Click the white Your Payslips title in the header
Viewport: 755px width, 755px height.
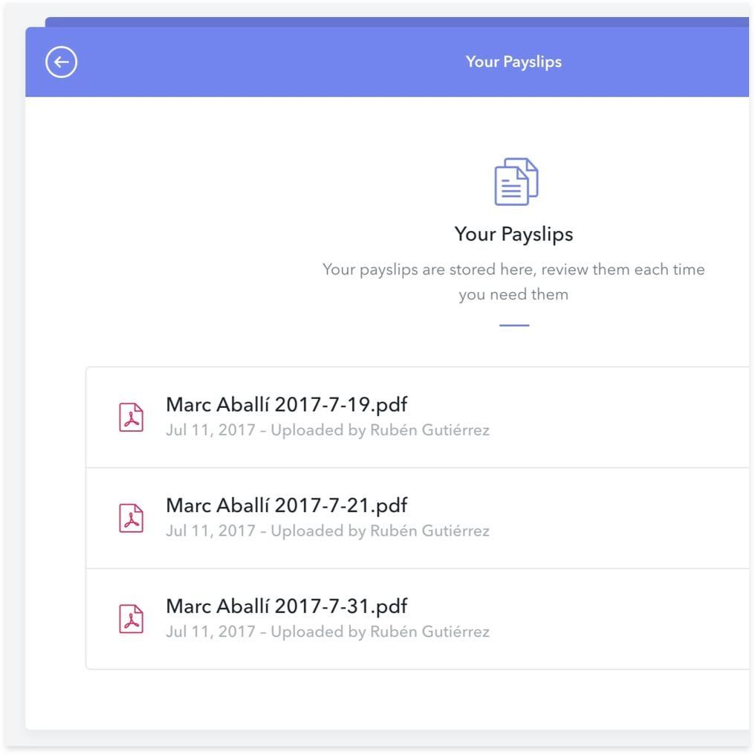click(513, 62)
